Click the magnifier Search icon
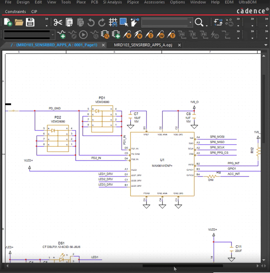 (x=199, y=22)
